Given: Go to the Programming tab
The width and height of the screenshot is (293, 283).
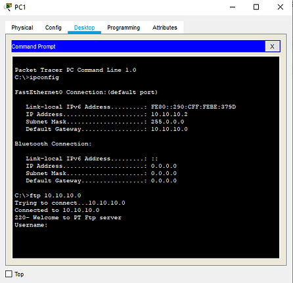Looking at the screenshot, I should [x=124, y=28].
